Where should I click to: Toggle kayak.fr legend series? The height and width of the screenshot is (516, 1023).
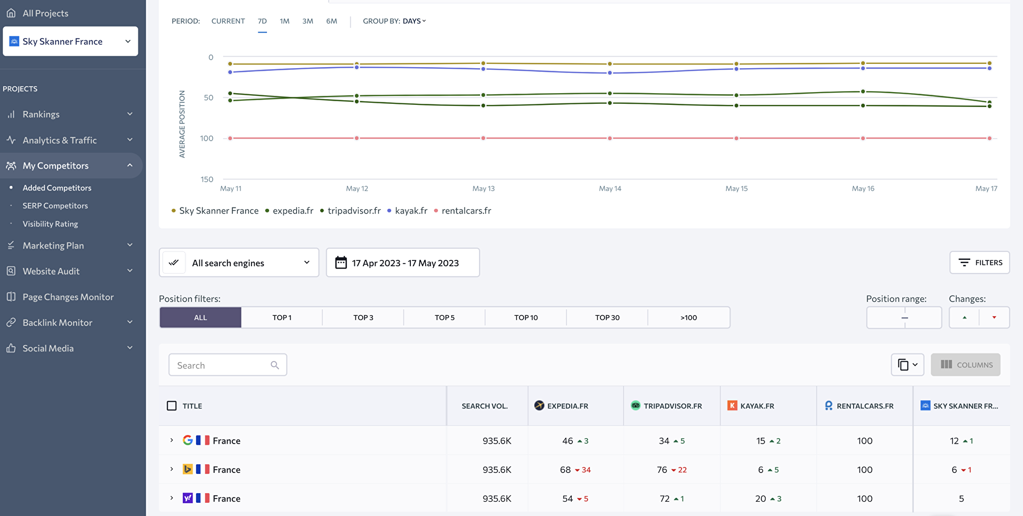407,211
